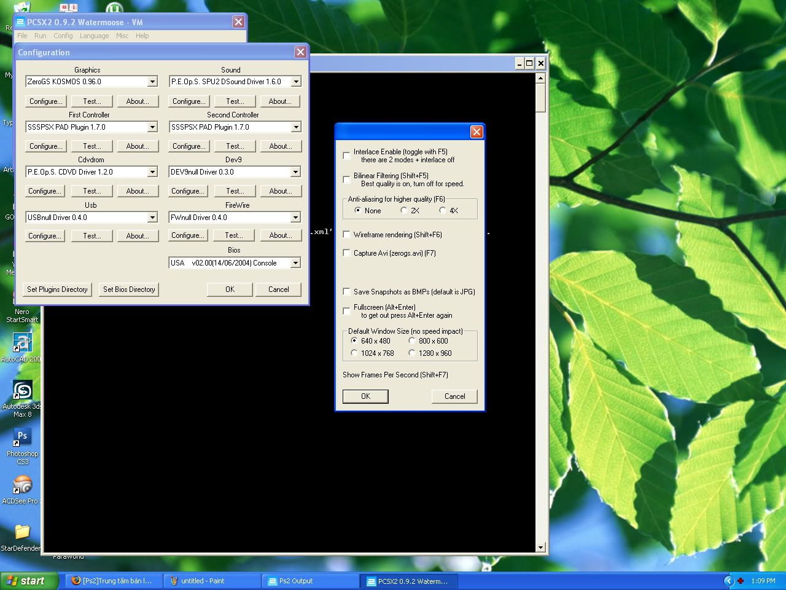Check Capture Avi (zerogs.avi) option

347,253
